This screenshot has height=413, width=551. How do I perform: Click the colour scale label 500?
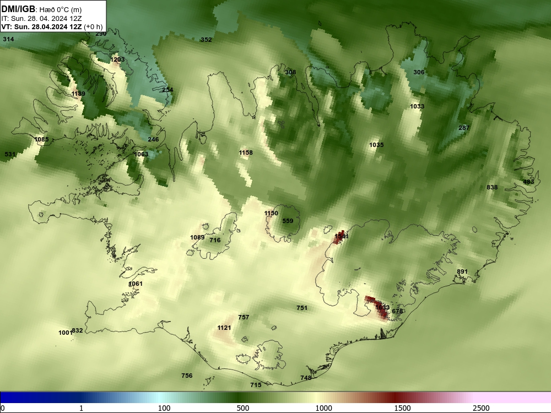243,408
